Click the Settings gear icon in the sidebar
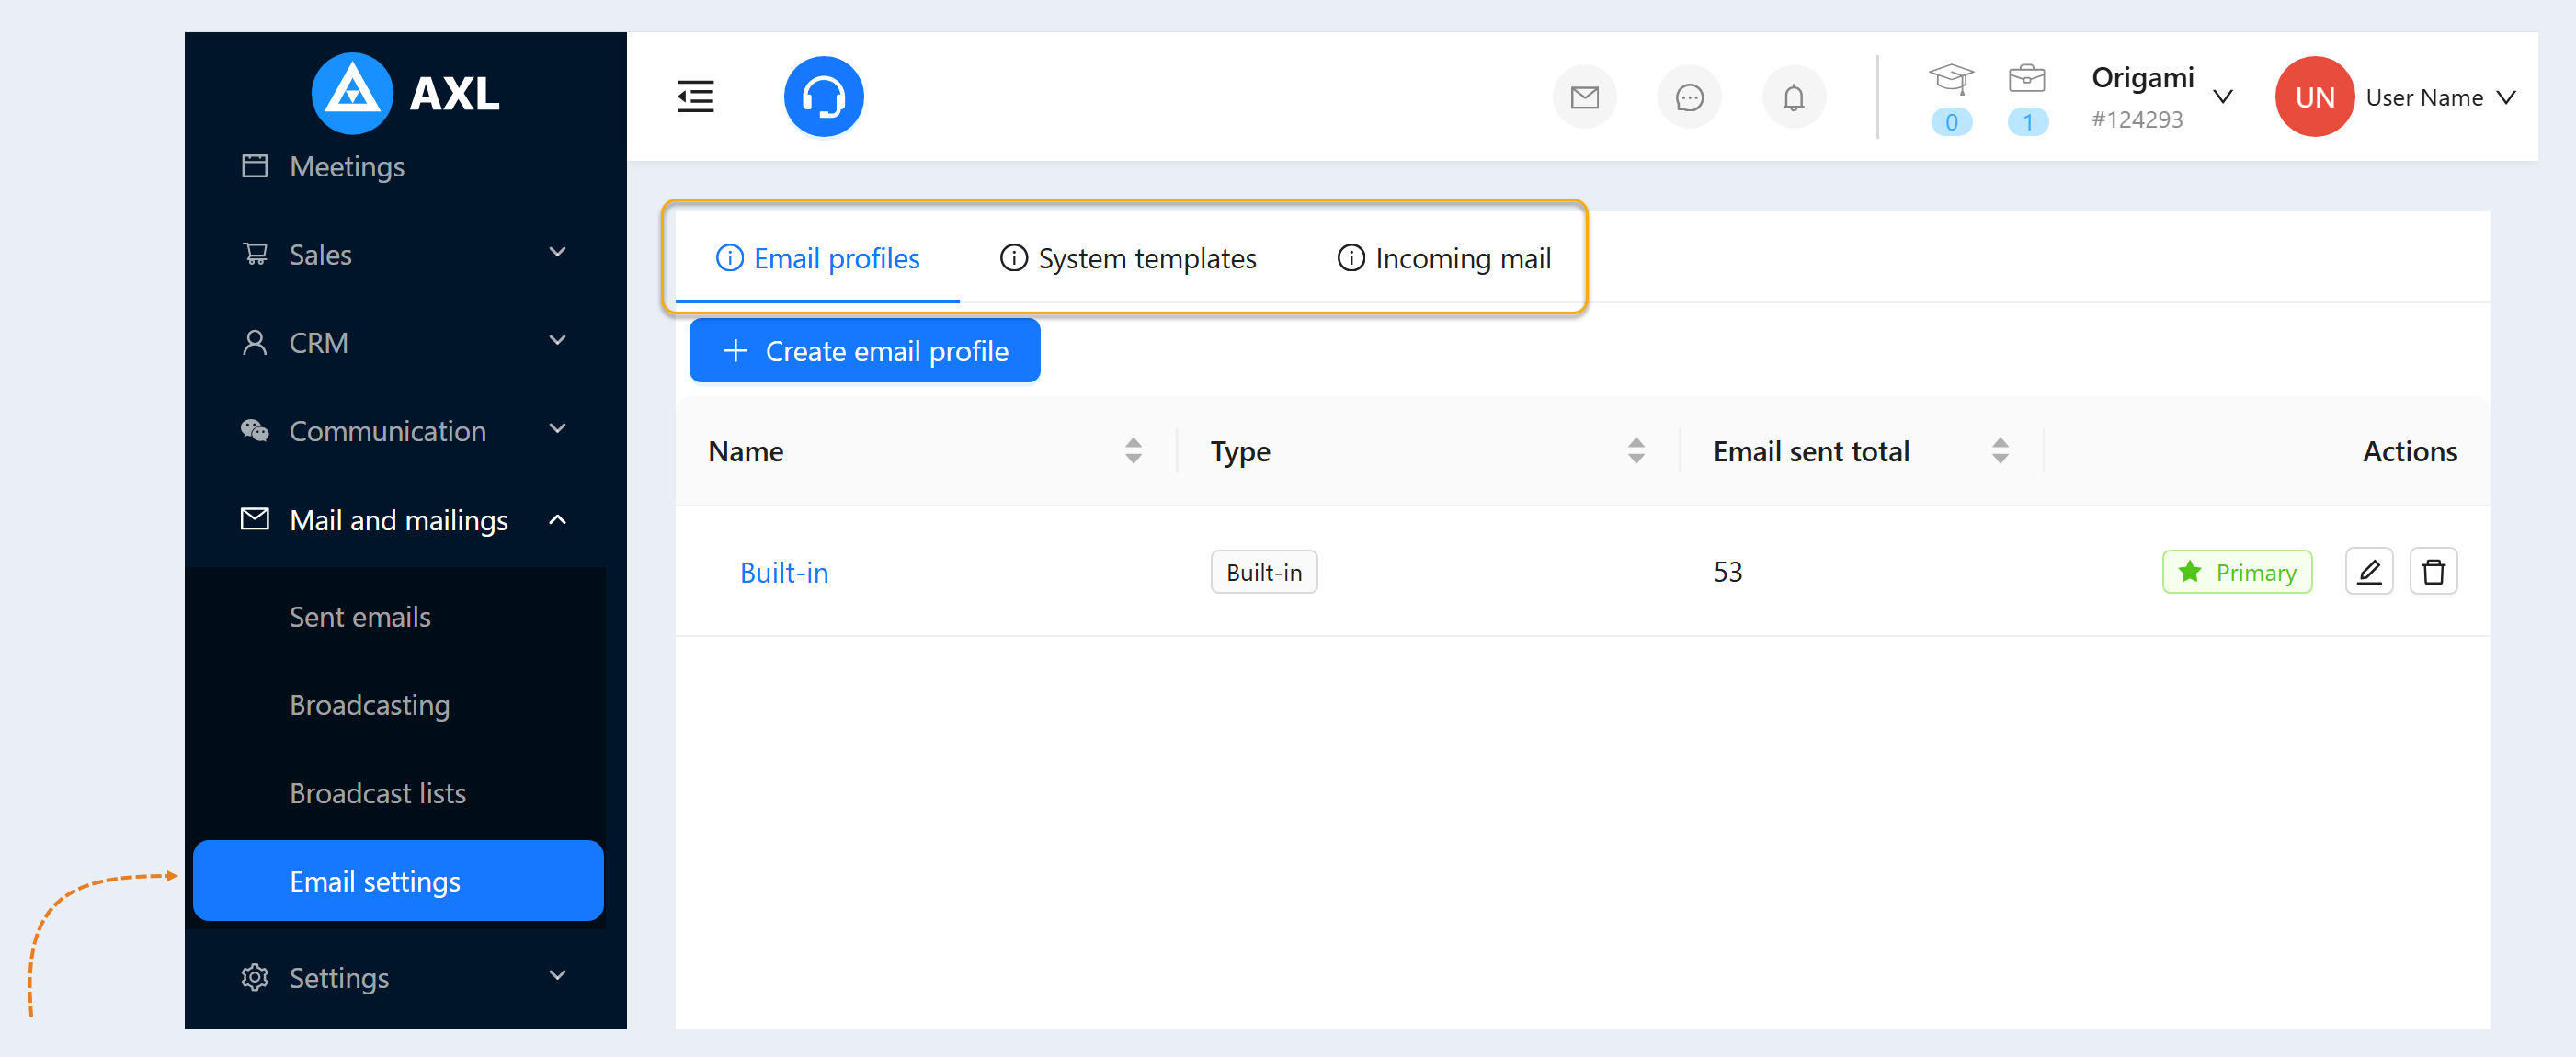The image size is (2576, 1057). click(x=255, y=977)
